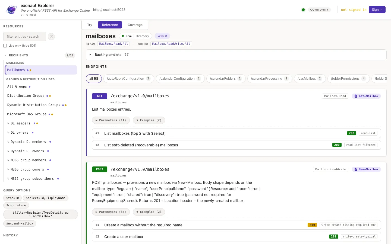
Task: Click the read-list-filtered tag
Action: point(361,145)
